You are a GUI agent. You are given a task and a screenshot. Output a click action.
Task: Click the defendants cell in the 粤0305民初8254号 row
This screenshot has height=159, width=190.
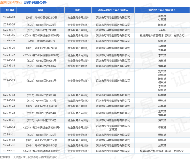[x=162, y=113]
